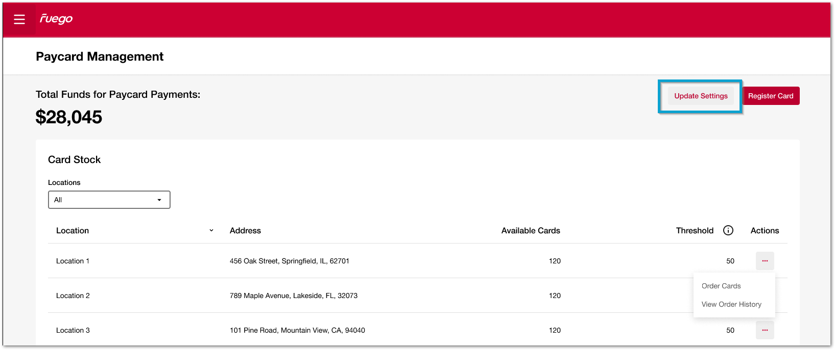Choose Order Cards from the actions menu
This screenshot has width=835, height=350.
(x=721, y=286)
